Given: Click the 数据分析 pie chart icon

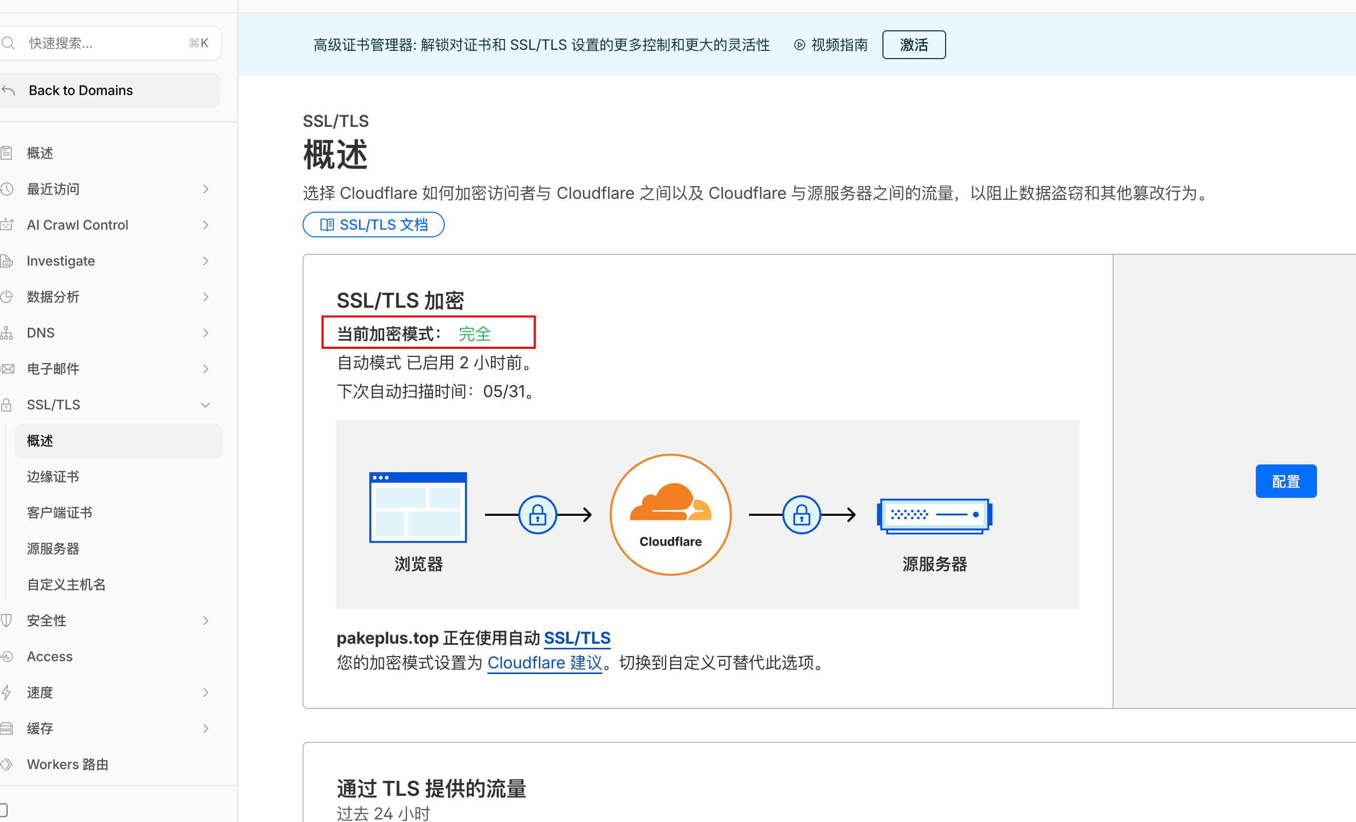Looking at the screenshot, I should click(x=7, y=297).
